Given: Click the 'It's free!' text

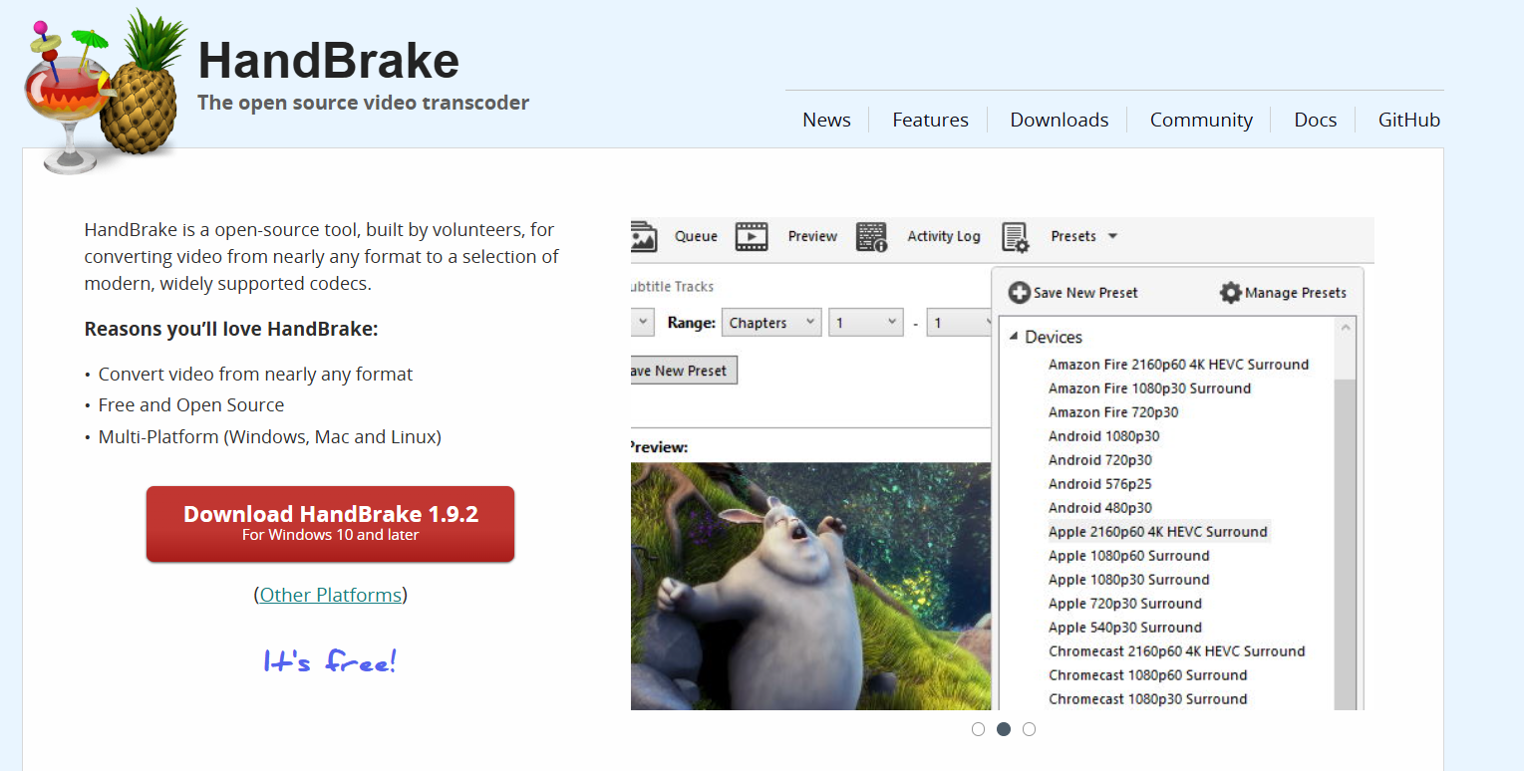Looking at the screenshot, I should tap(330, 660).
